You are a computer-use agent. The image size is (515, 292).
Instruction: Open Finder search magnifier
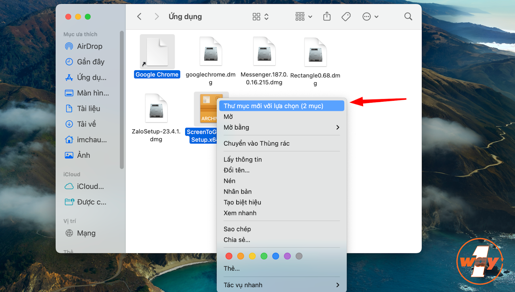click(408, 16)
